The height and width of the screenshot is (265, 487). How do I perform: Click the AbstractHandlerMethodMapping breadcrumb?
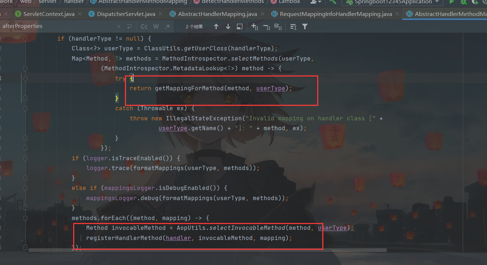coord(139,2)
